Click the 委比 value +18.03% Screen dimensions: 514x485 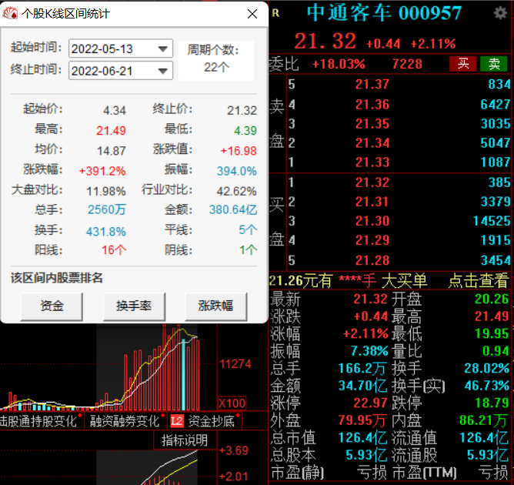pyautogui.click(x=339, y=64)
